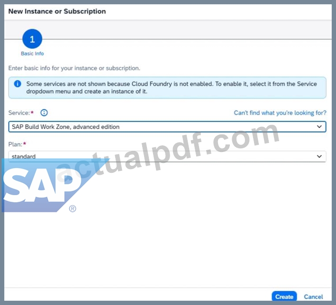Image resolution: width=336 pixels, height=305 pixels.
Task: Click the SAP Build Work Zone service field
Action: [x=167, y=127]
